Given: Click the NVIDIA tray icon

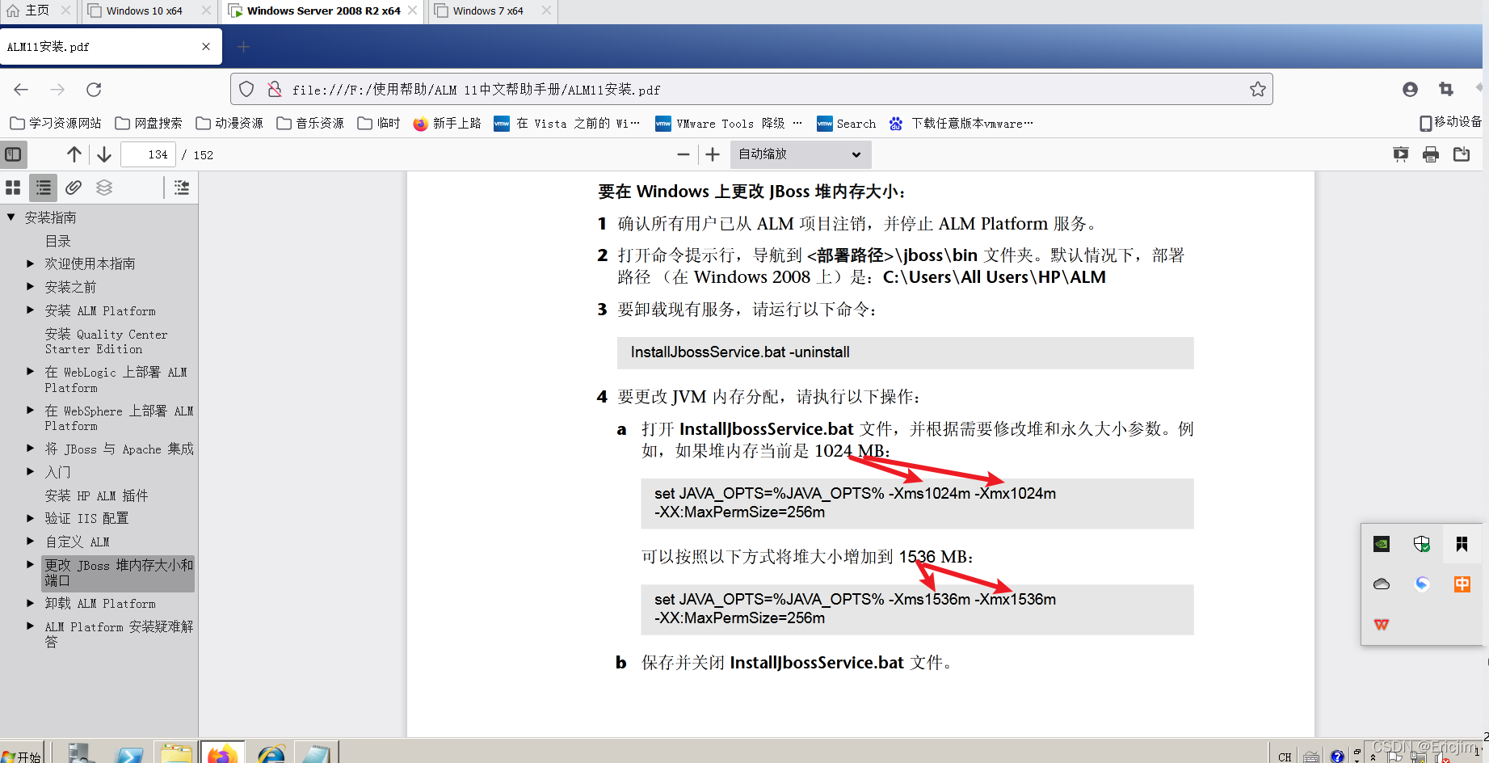Looking at the screenshot, I should pos(1382,544).
